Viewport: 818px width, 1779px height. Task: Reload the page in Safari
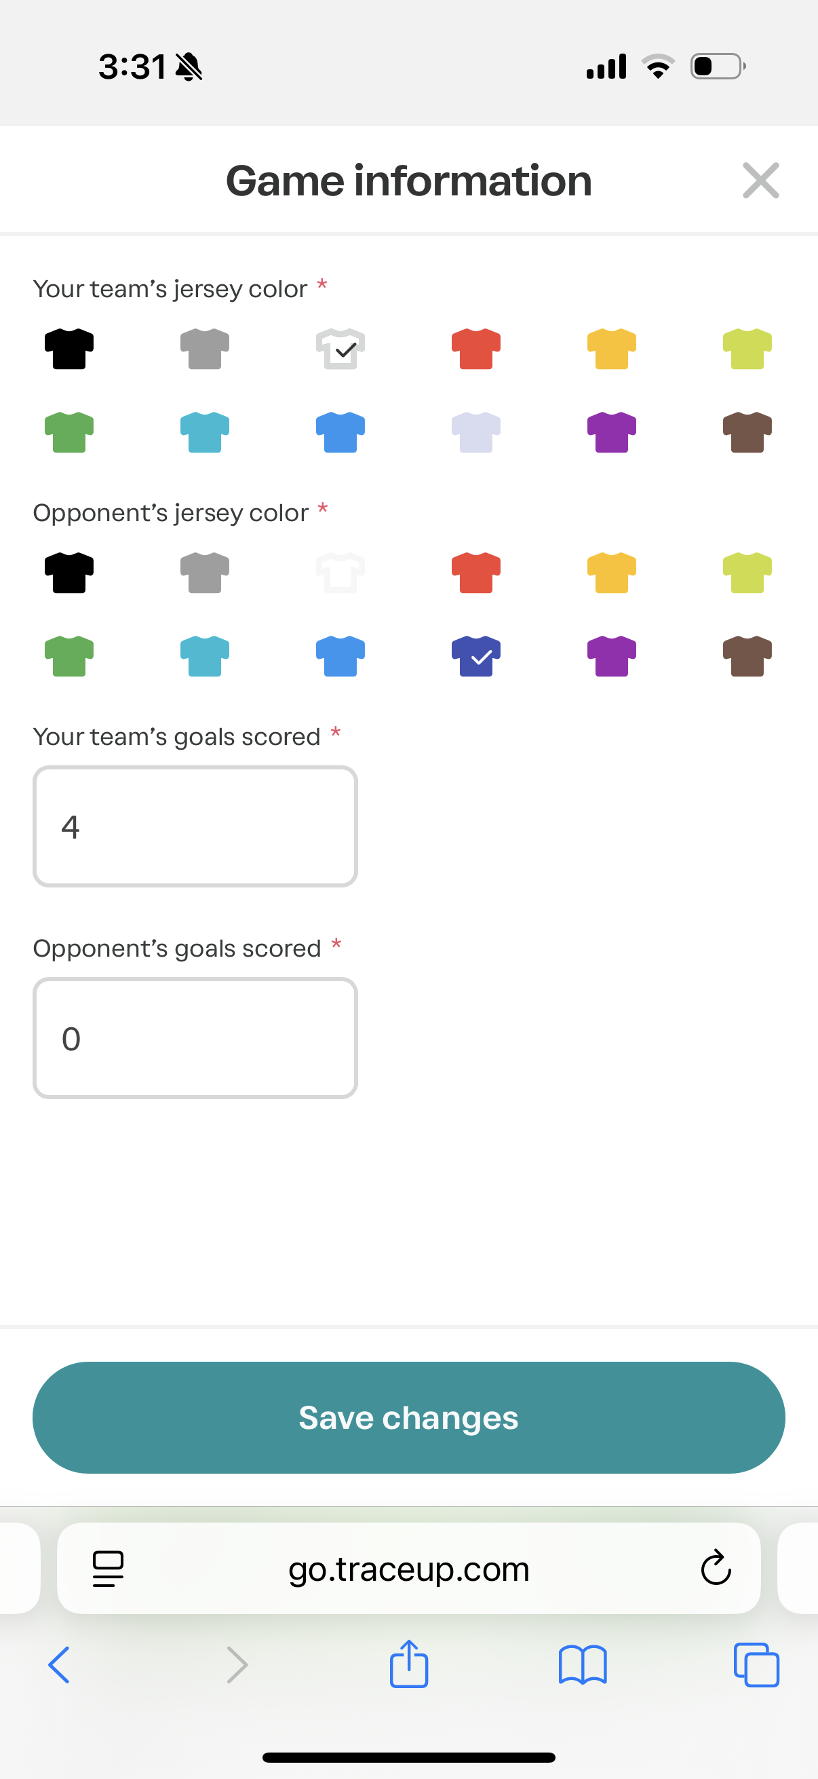715,1568
